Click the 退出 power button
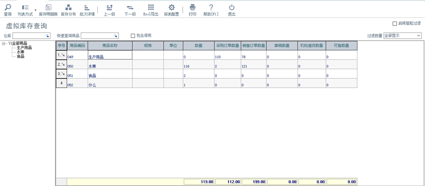The width and height of the screenshot is (425, 186). [x=231, y=8]
